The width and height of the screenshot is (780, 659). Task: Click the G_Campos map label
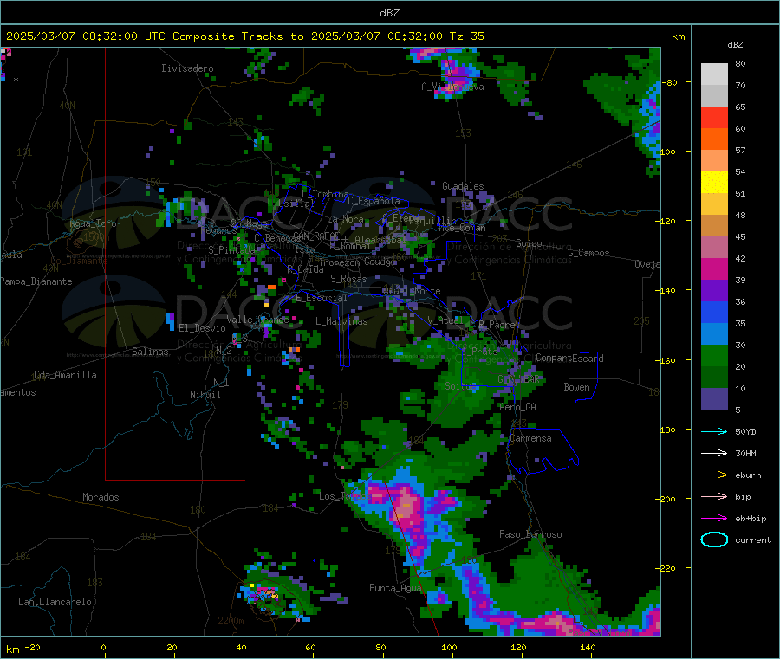tap(588, 253)
